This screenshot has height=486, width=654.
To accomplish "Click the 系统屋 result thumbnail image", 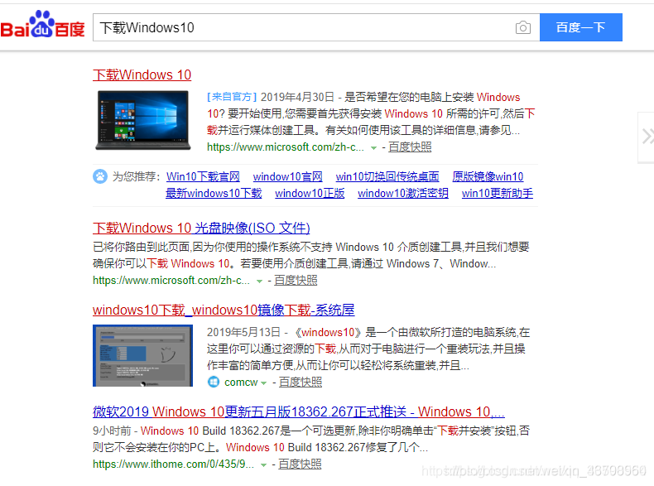I will point(142,355).
